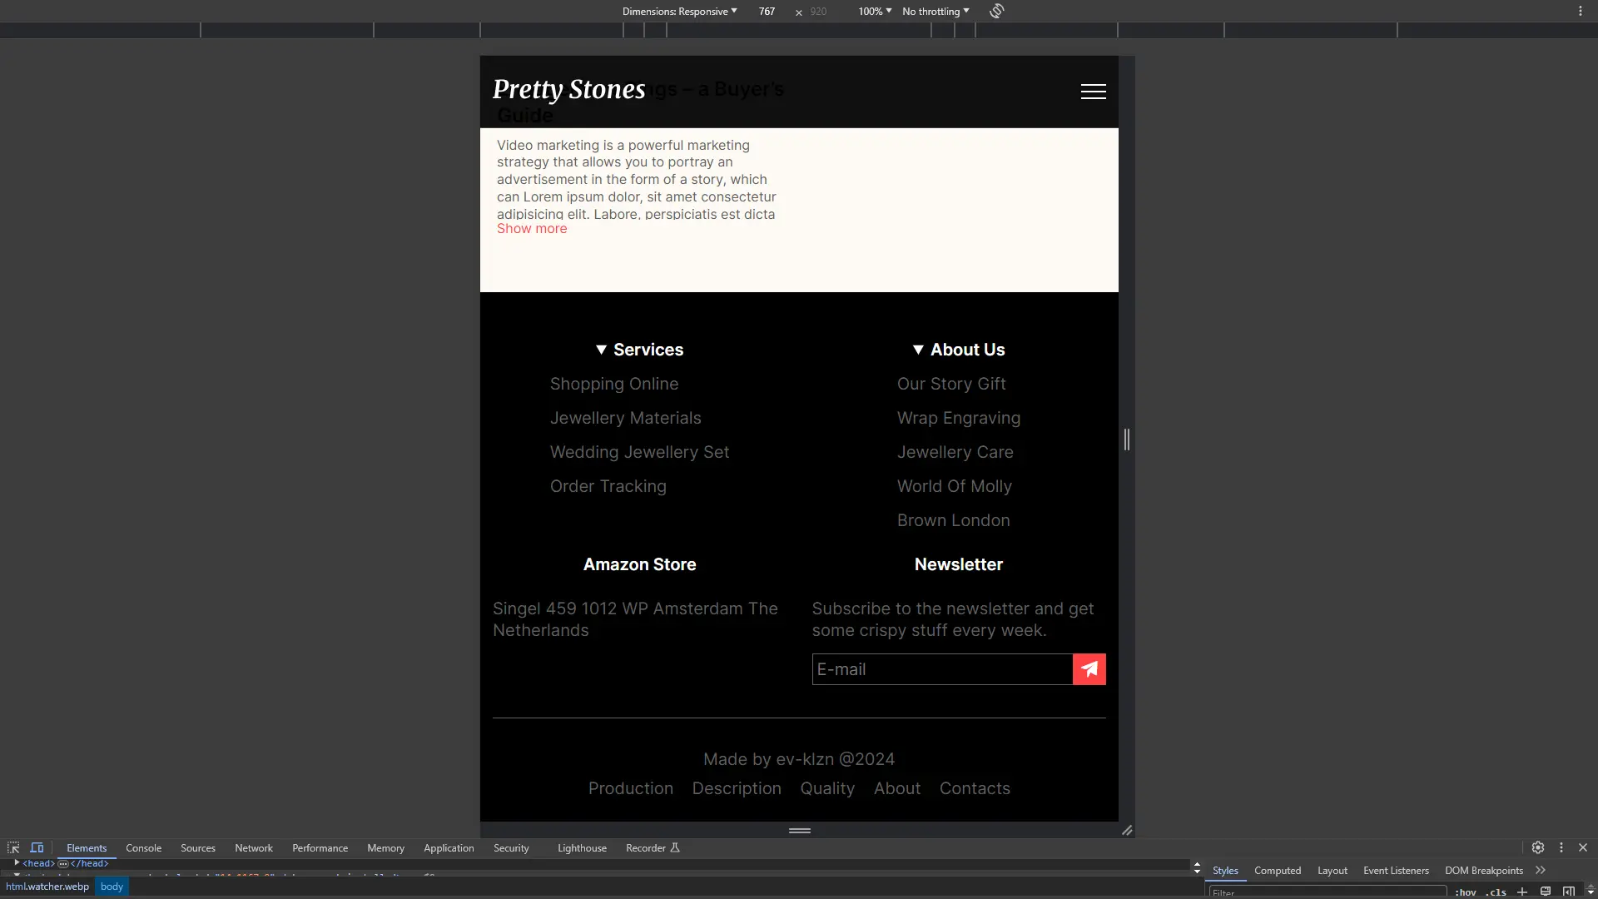Toggle the :hov element state button
1598x899 pixels.
point(1466,892)
